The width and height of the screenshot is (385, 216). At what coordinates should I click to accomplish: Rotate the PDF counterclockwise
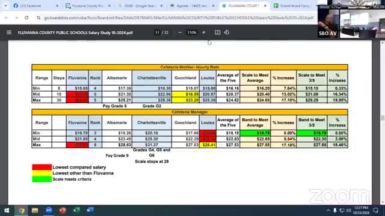pyautogui.click(x=227, y=32)
